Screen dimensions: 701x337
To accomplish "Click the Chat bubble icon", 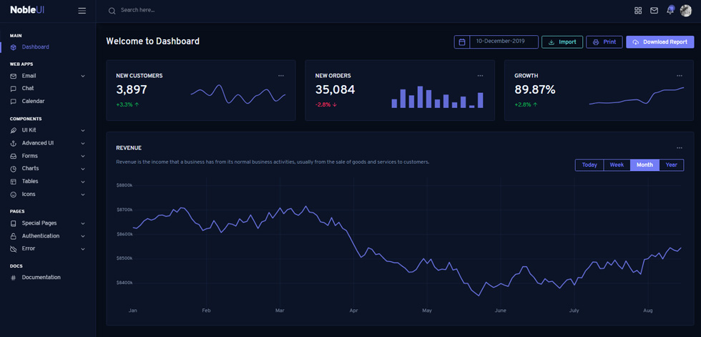I will (x=14, y=89).
